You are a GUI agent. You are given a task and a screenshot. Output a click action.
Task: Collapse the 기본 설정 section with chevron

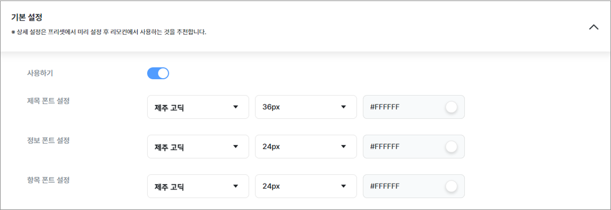pos(593,27)
